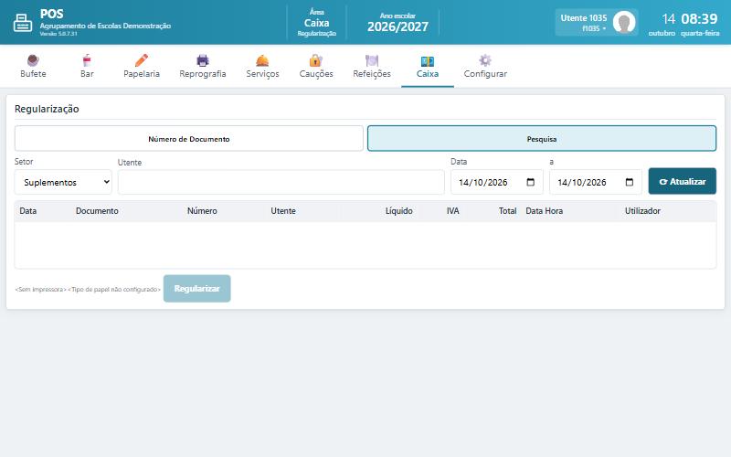Switch to the Pesquisa tab
Viewport: 731px width, 457px height.
(x=542, y=139)
